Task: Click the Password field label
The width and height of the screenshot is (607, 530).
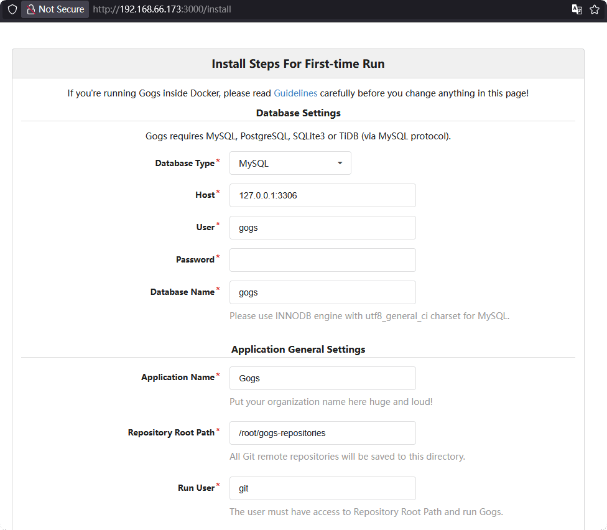Action: pyautogui.click(x=195, y=260)
